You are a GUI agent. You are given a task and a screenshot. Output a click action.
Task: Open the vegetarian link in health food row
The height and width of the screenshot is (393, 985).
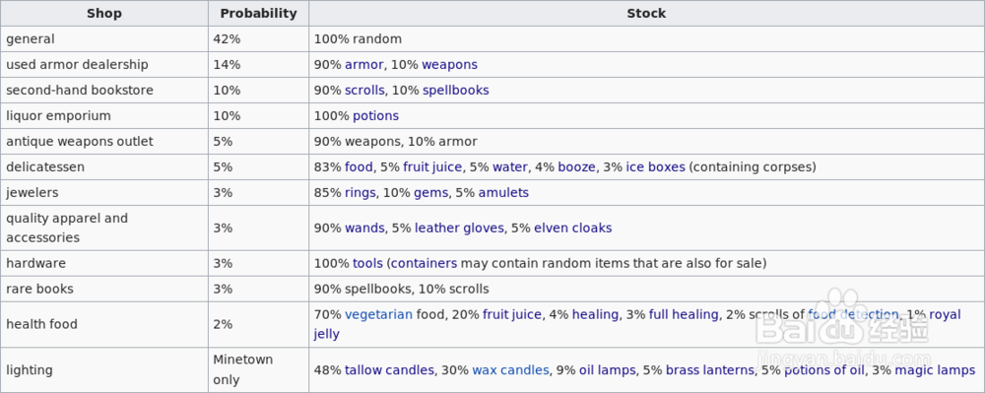379,314
